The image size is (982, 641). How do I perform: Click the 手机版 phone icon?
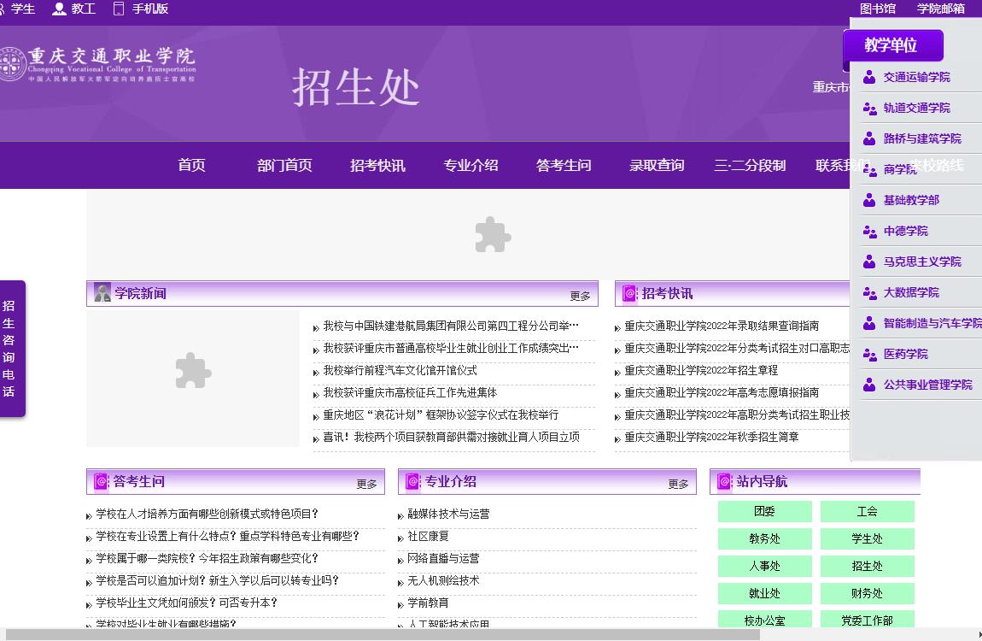point(119,9)
